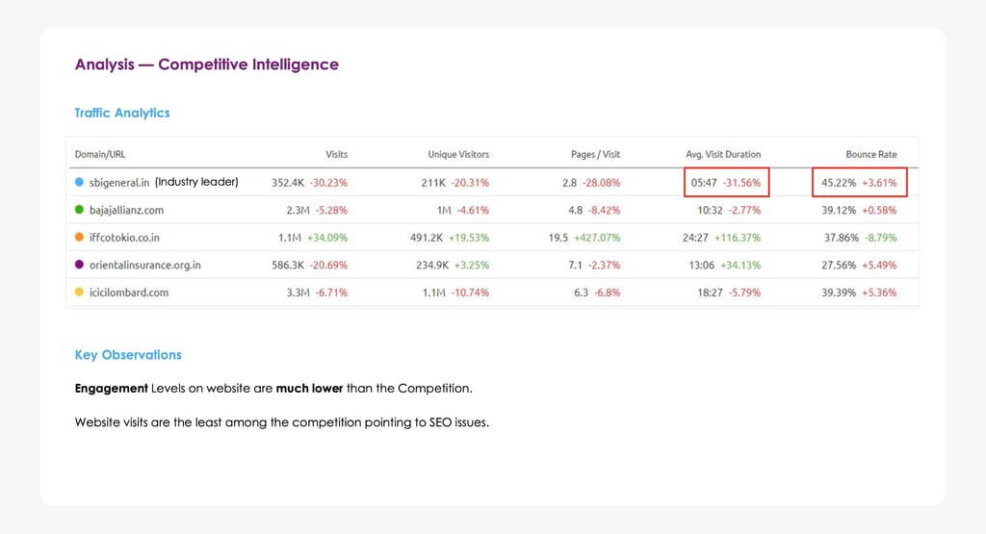This screenshot has width=986, height=534.
Task: Open the orientalinsurance.org.in domain link
Action: pyautogui.click(x=144, y=265)
